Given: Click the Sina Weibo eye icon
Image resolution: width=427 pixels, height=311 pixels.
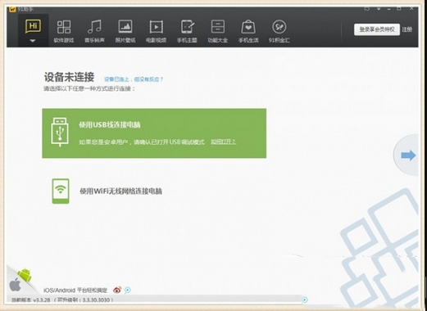Looking at the screenshot, I should pyautogui.click(x=117, y=290).
